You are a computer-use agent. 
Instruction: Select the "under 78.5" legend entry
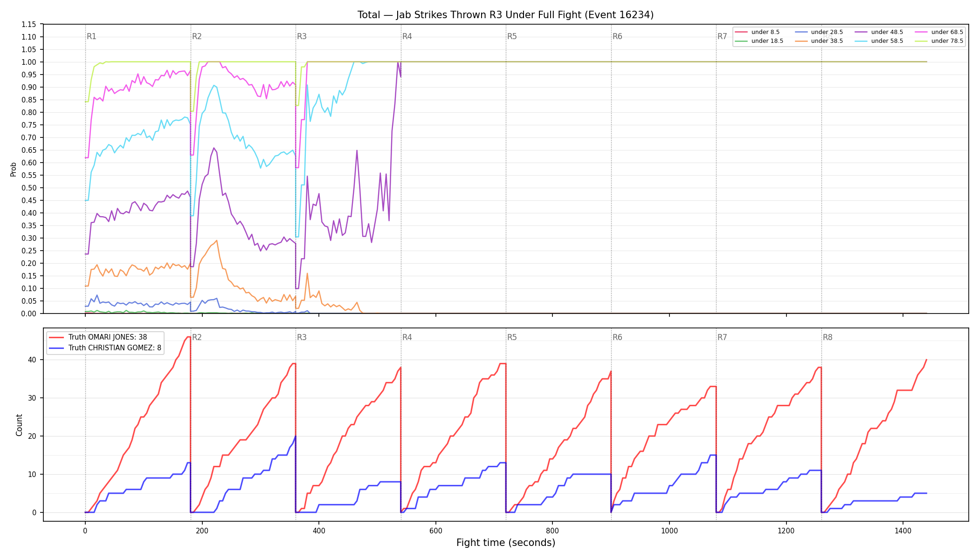(x=939, y=41)
